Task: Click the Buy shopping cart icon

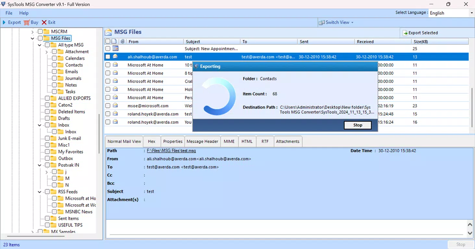Action: (x=27, y=22)
